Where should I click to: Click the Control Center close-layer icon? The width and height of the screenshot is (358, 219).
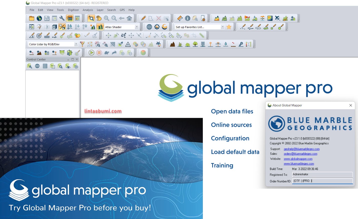75,66
